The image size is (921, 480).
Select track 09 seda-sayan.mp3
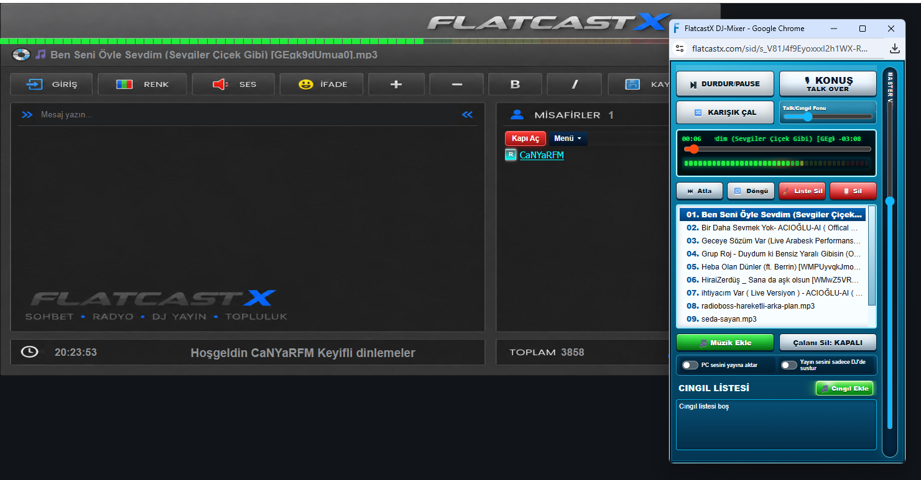pos(772,319)
